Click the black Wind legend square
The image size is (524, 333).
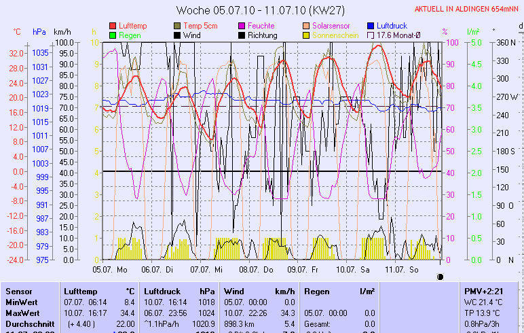178,35
